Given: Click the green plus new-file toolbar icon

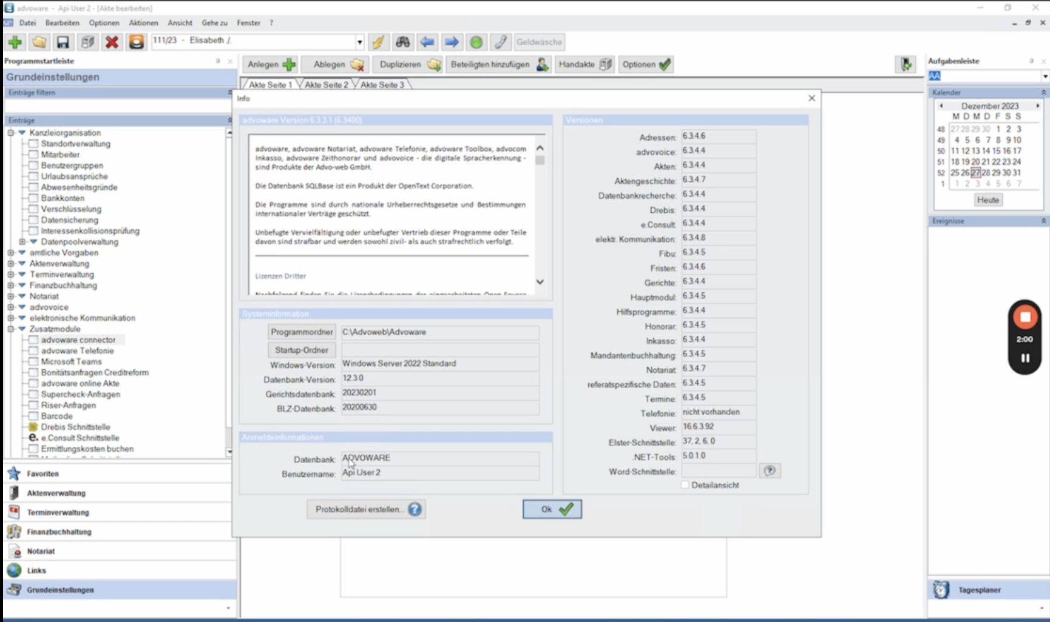Looking at the screenshot, I should (15, 42).
